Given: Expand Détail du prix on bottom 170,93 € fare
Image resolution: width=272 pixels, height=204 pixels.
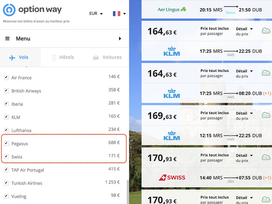Looking at the screenshot, I should (x=244, y=200).
